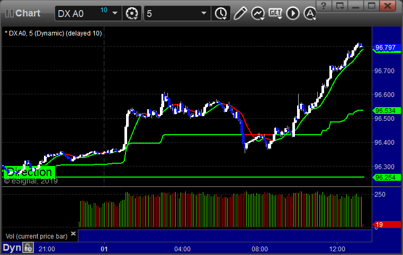The height and width of the screenshot is (255, 403).
Task: Open the symbol settings gear menu
Action: 131,13
